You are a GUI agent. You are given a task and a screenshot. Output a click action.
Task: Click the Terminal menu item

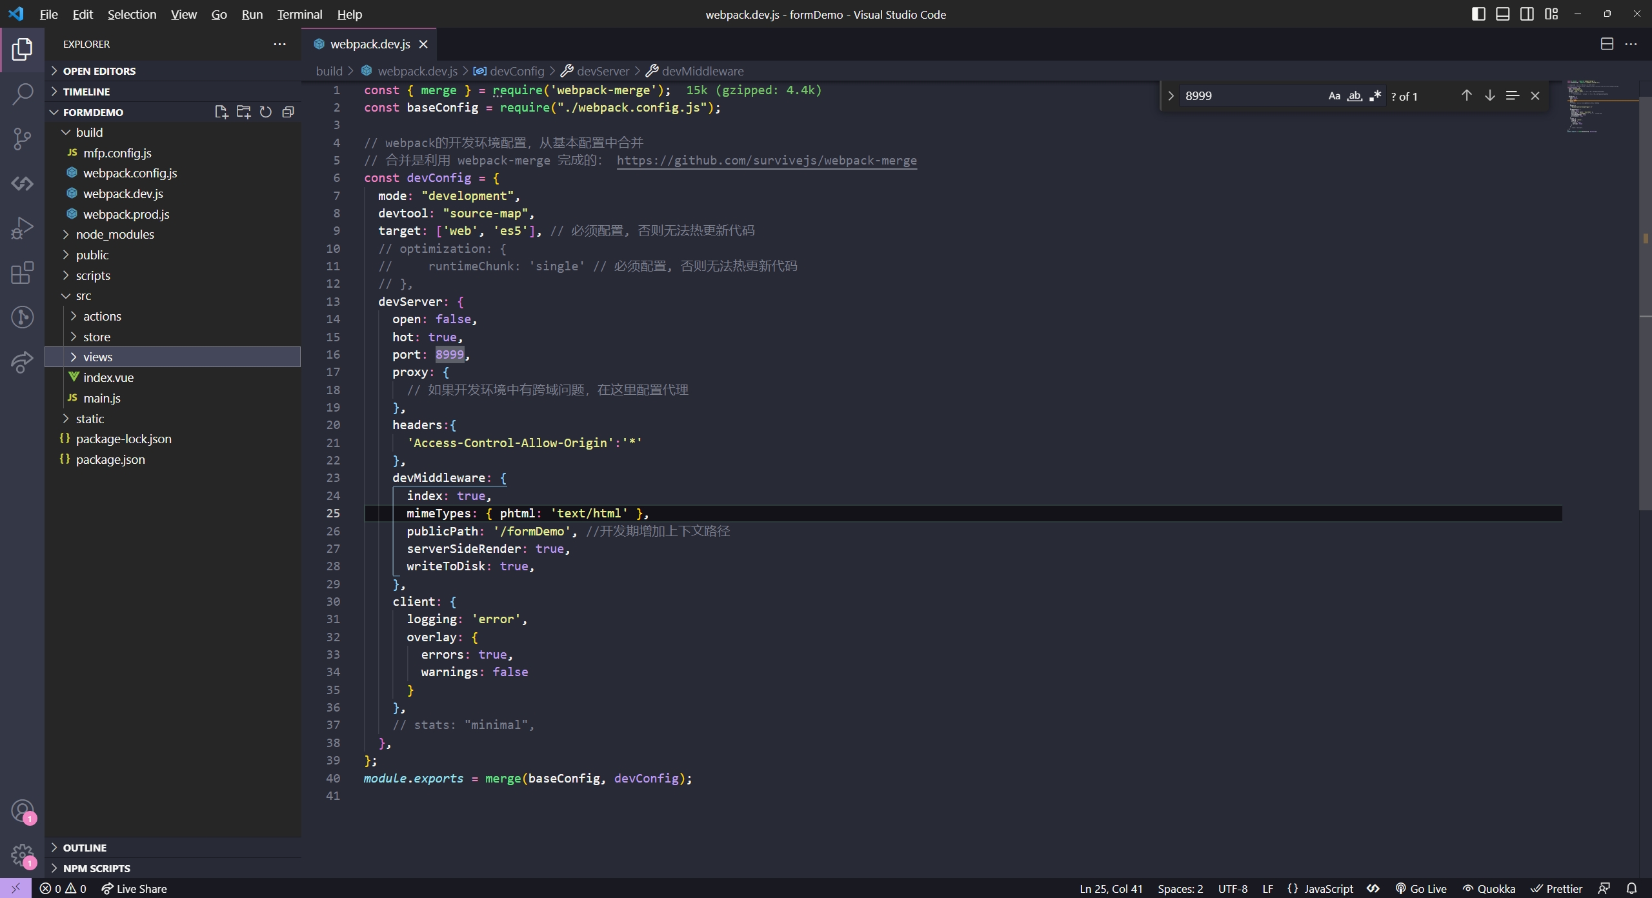(x=299, y=14)
